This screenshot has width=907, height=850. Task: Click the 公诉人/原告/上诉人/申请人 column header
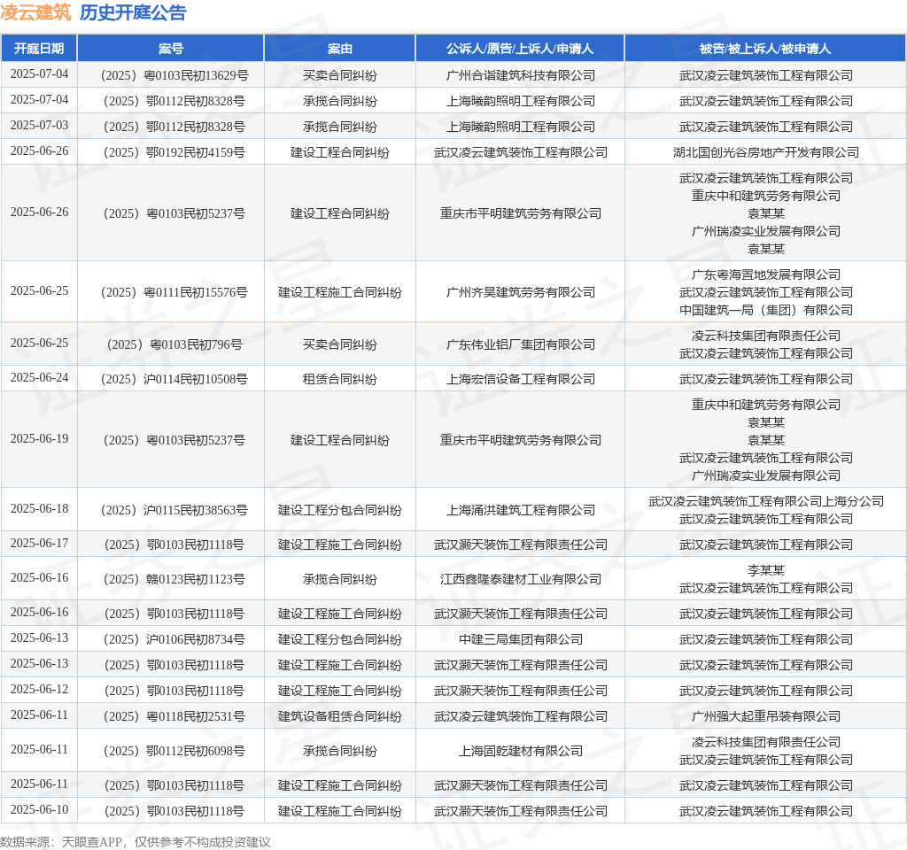click(x=520, y=49)
